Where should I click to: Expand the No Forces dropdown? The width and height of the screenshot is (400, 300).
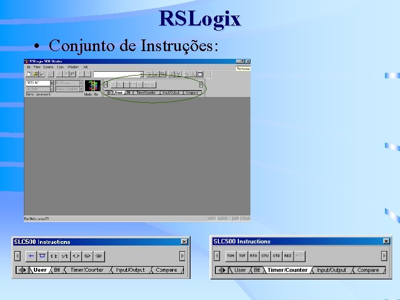[x=81, y=83]
